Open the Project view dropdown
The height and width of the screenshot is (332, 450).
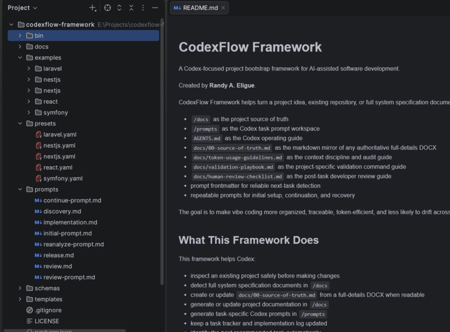click(x=23, y=8)
